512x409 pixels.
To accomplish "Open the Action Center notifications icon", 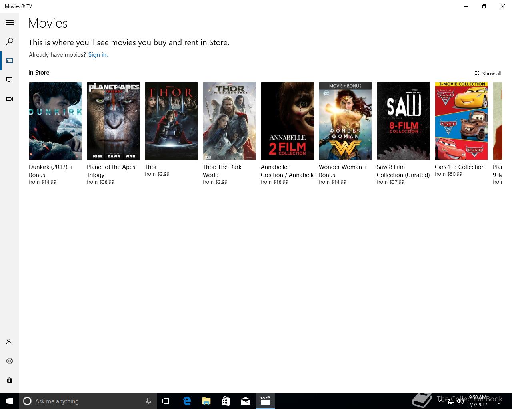I will click(x=498, y=401).
